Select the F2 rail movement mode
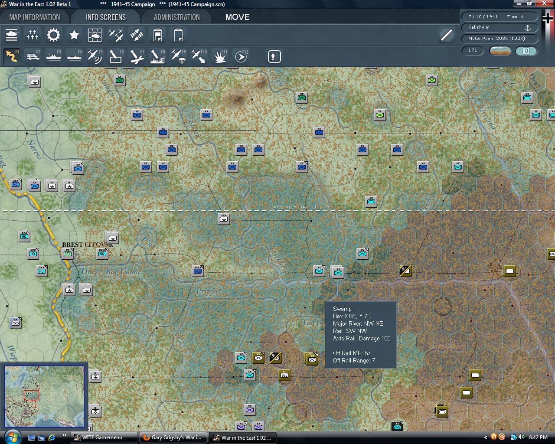555x444 pixels. click(33, 56)
